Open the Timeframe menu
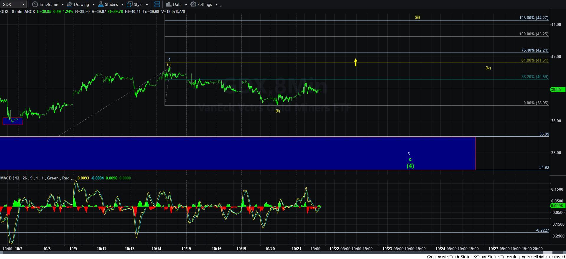The height and width of the screenshot is (259, 566). pos(48,4)
